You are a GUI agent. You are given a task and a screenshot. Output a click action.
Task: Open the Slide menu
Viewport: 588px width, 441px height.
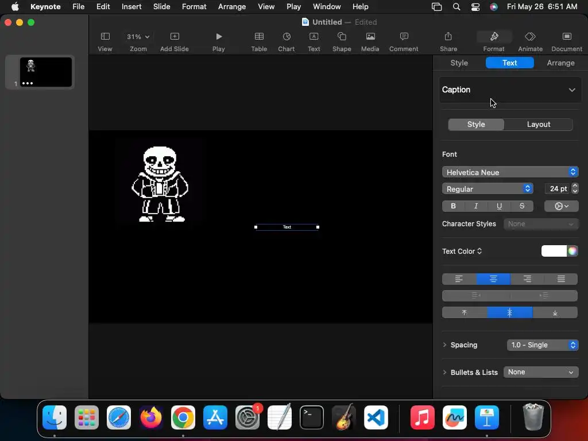161,7
